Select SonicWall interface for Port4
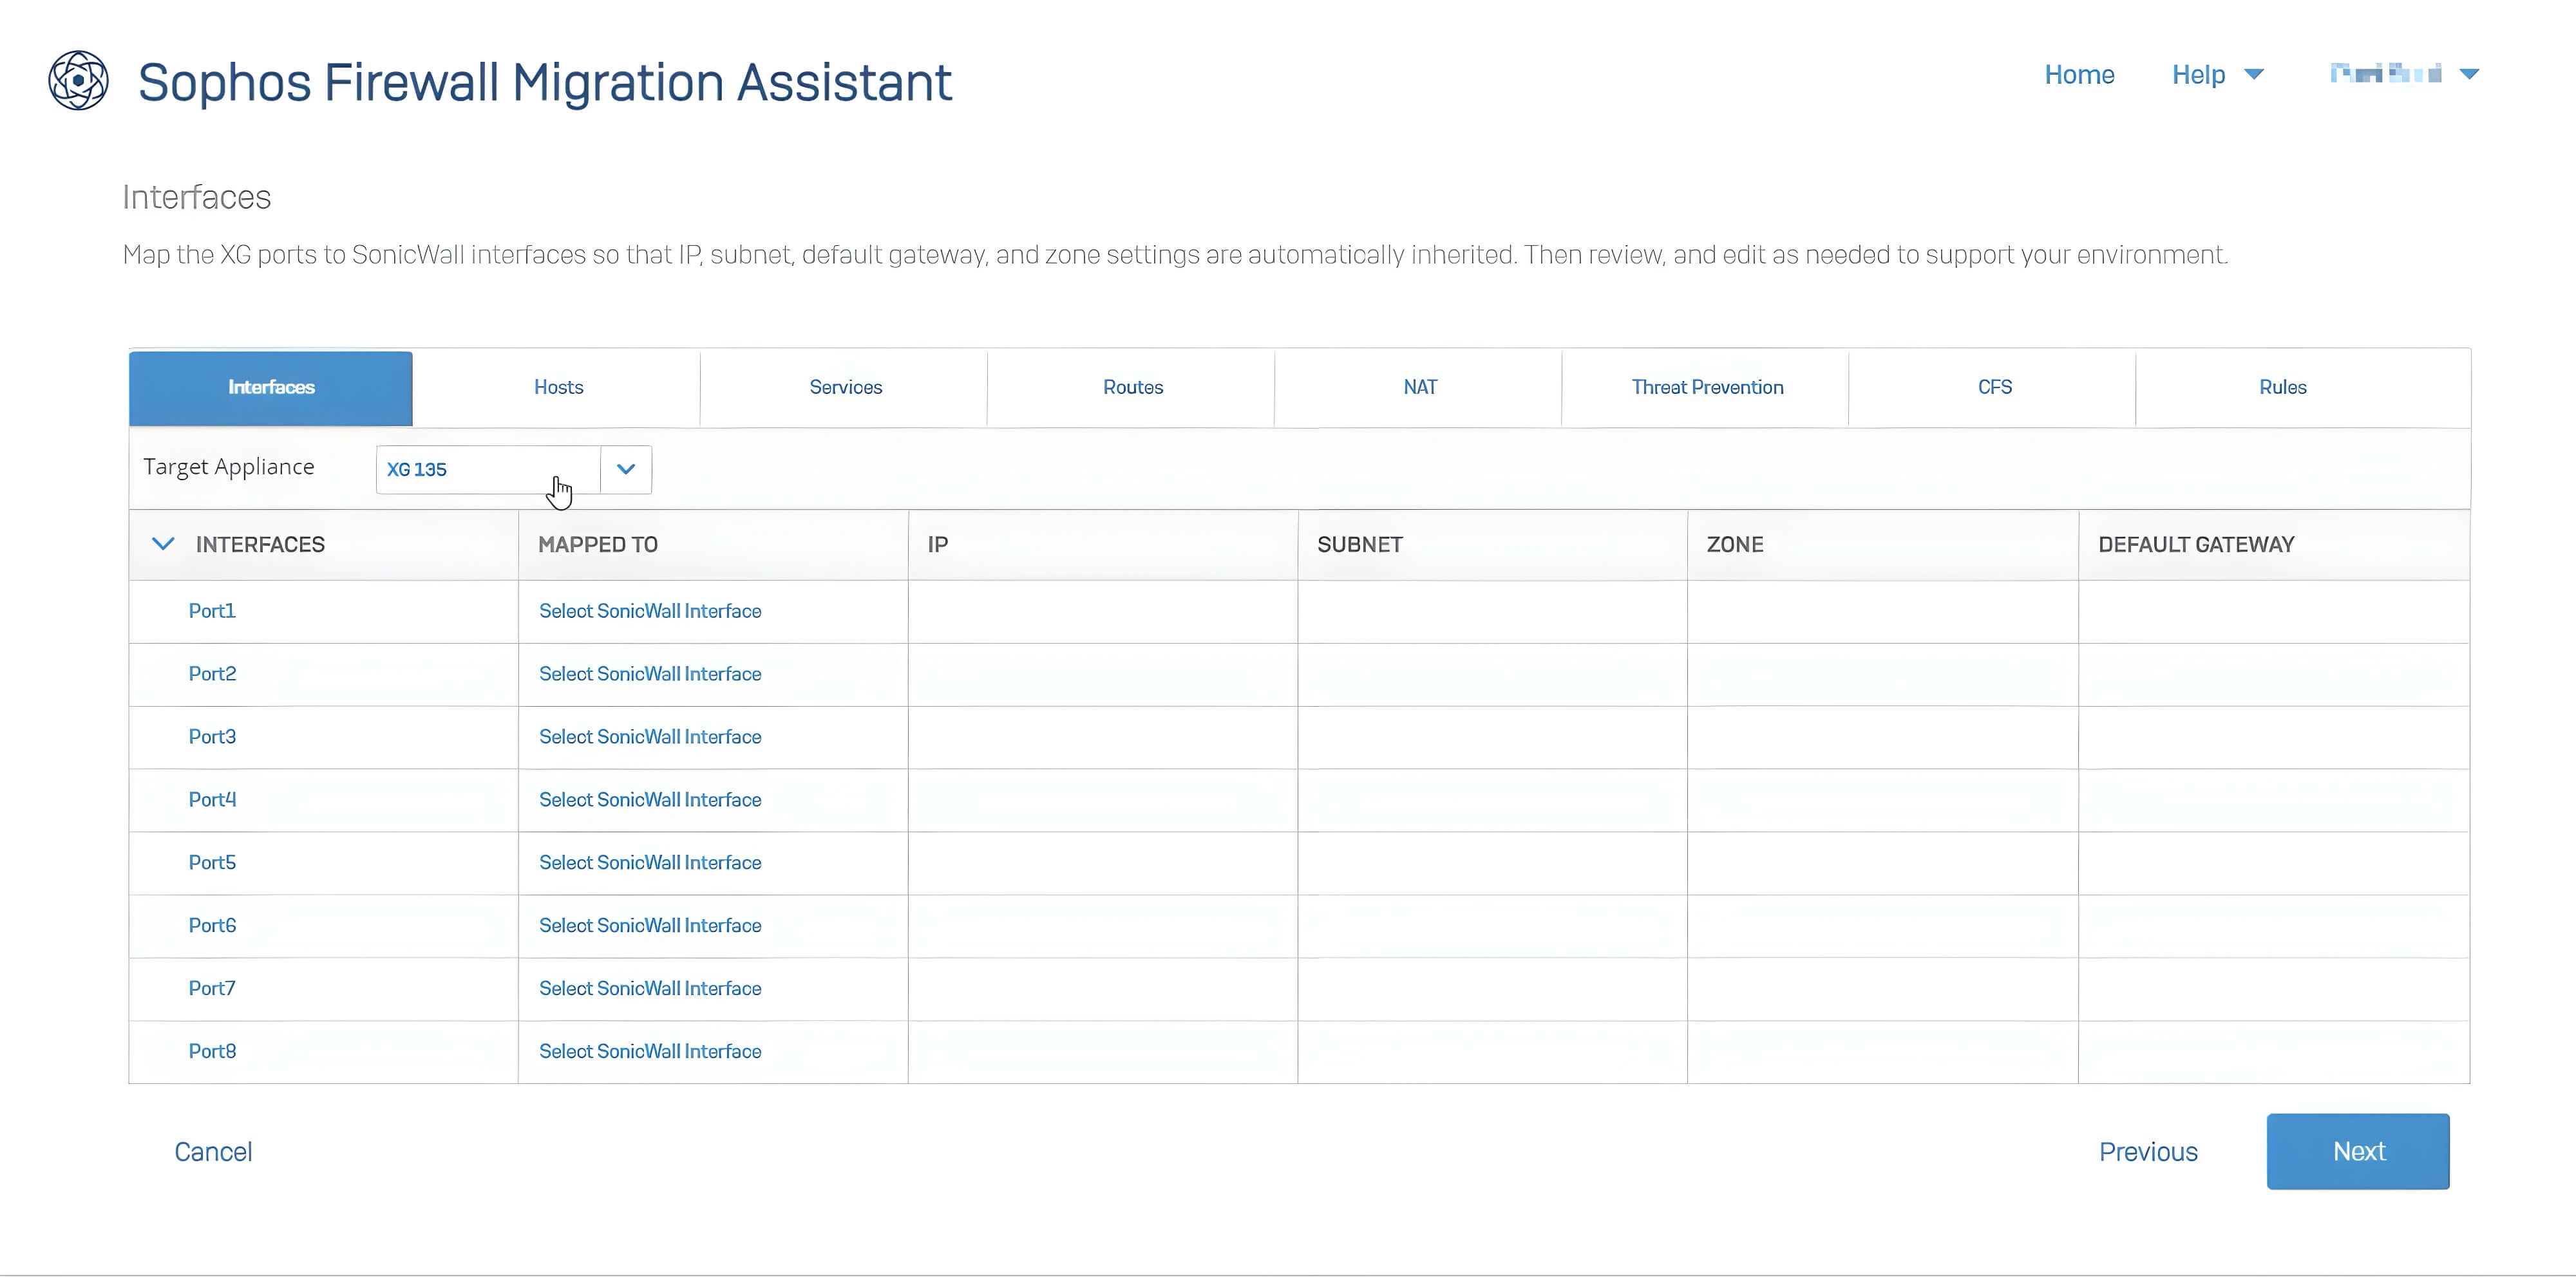Viewport: 2576px width, 1277px height. pyautogui.click(x=650, y=800)
